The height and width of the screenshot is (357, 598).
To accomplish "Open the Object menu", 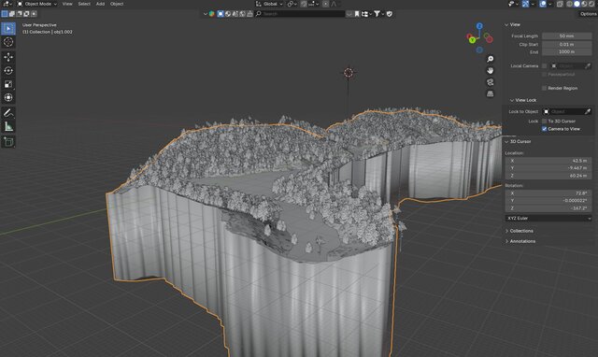I will click(x=117, y=4).
